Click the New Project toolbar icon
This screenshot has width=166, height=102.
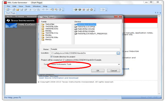click(x=8, y=10)
